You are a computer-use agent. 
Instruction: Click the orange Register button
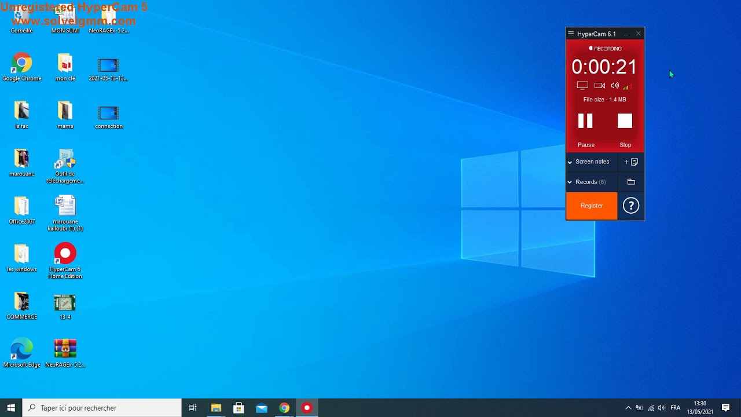point(592,206)
